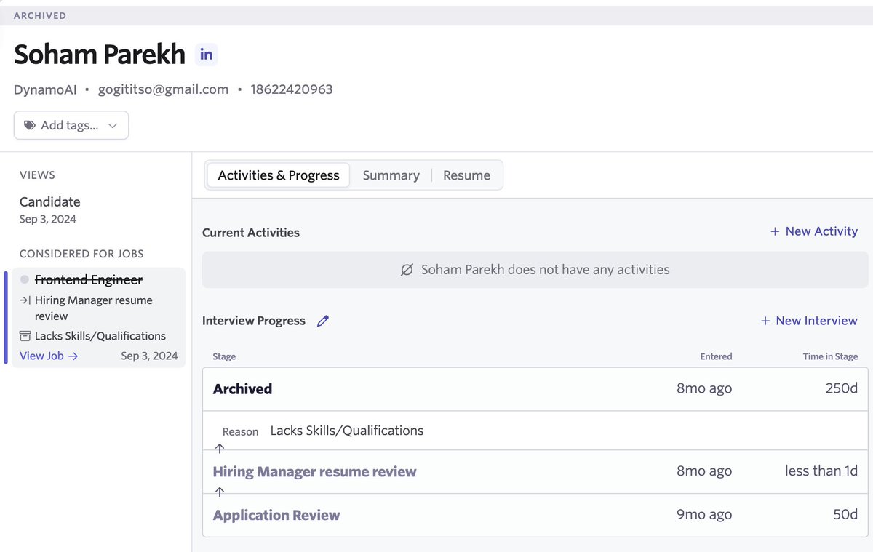
Task: Open the Resume tab
Action: (x=466, y=175)
